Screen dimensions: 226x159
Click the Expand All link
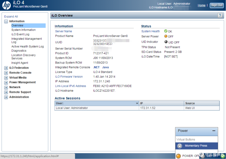11,17
